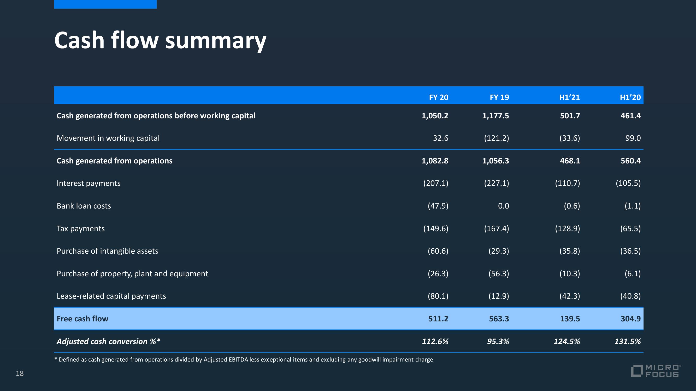Click "Movement in working capital" row label
Image resolution: width=696 pixels, height=391 pixels.
pyautogui.click(x=108, y=138)
